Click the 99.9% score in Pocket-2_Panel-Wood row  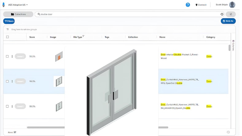point(32,56)
